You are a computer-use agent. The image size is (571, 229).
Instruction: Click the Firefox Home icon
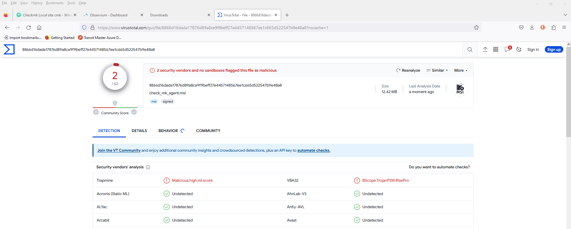(39, 28)
